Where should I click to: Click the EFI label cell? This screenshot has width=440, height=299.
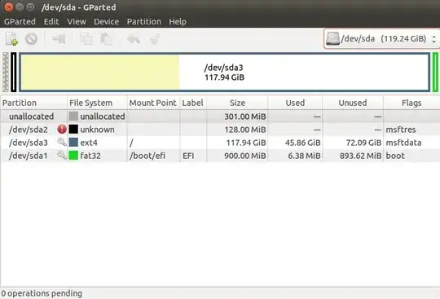[188, 156]
